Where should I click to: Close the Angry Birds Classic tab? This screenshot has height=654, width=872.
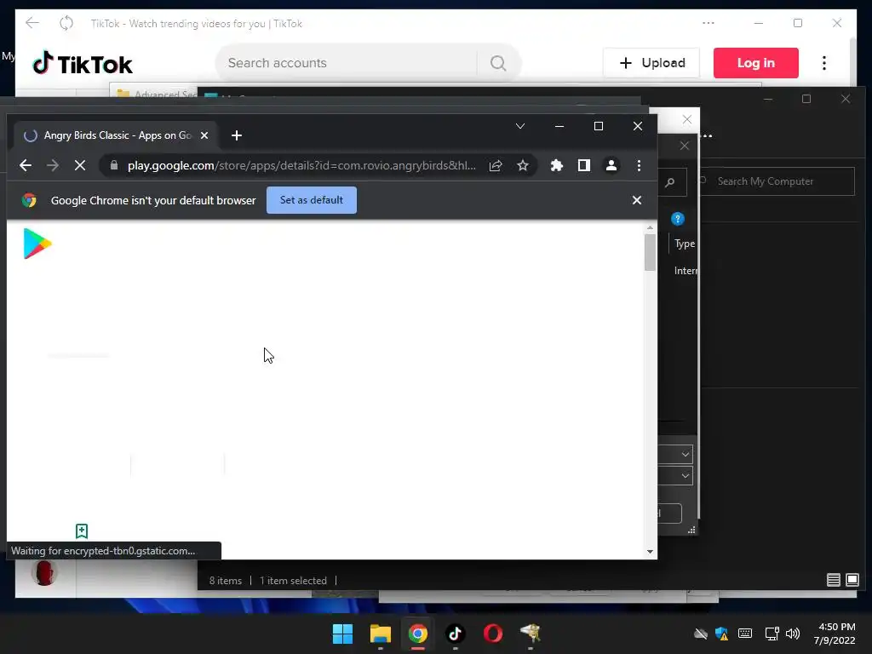tap(204, 135)
